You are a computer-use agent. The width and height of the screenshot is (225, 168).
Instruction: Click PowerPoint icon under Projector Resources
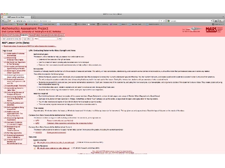tap(35, 148)
